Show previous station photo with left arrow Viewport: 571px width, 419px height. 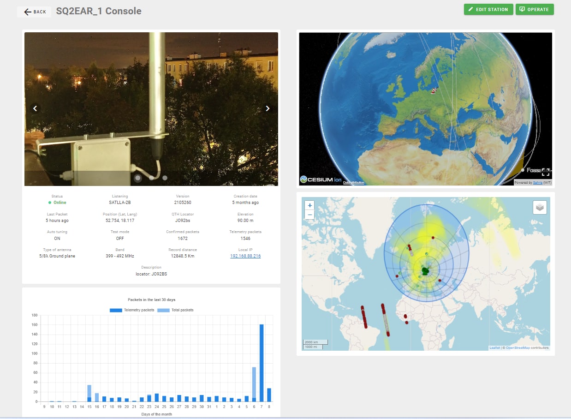(35, 108)
